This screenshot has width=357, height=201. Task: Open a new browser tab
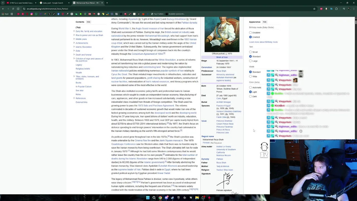pos(107,3)
